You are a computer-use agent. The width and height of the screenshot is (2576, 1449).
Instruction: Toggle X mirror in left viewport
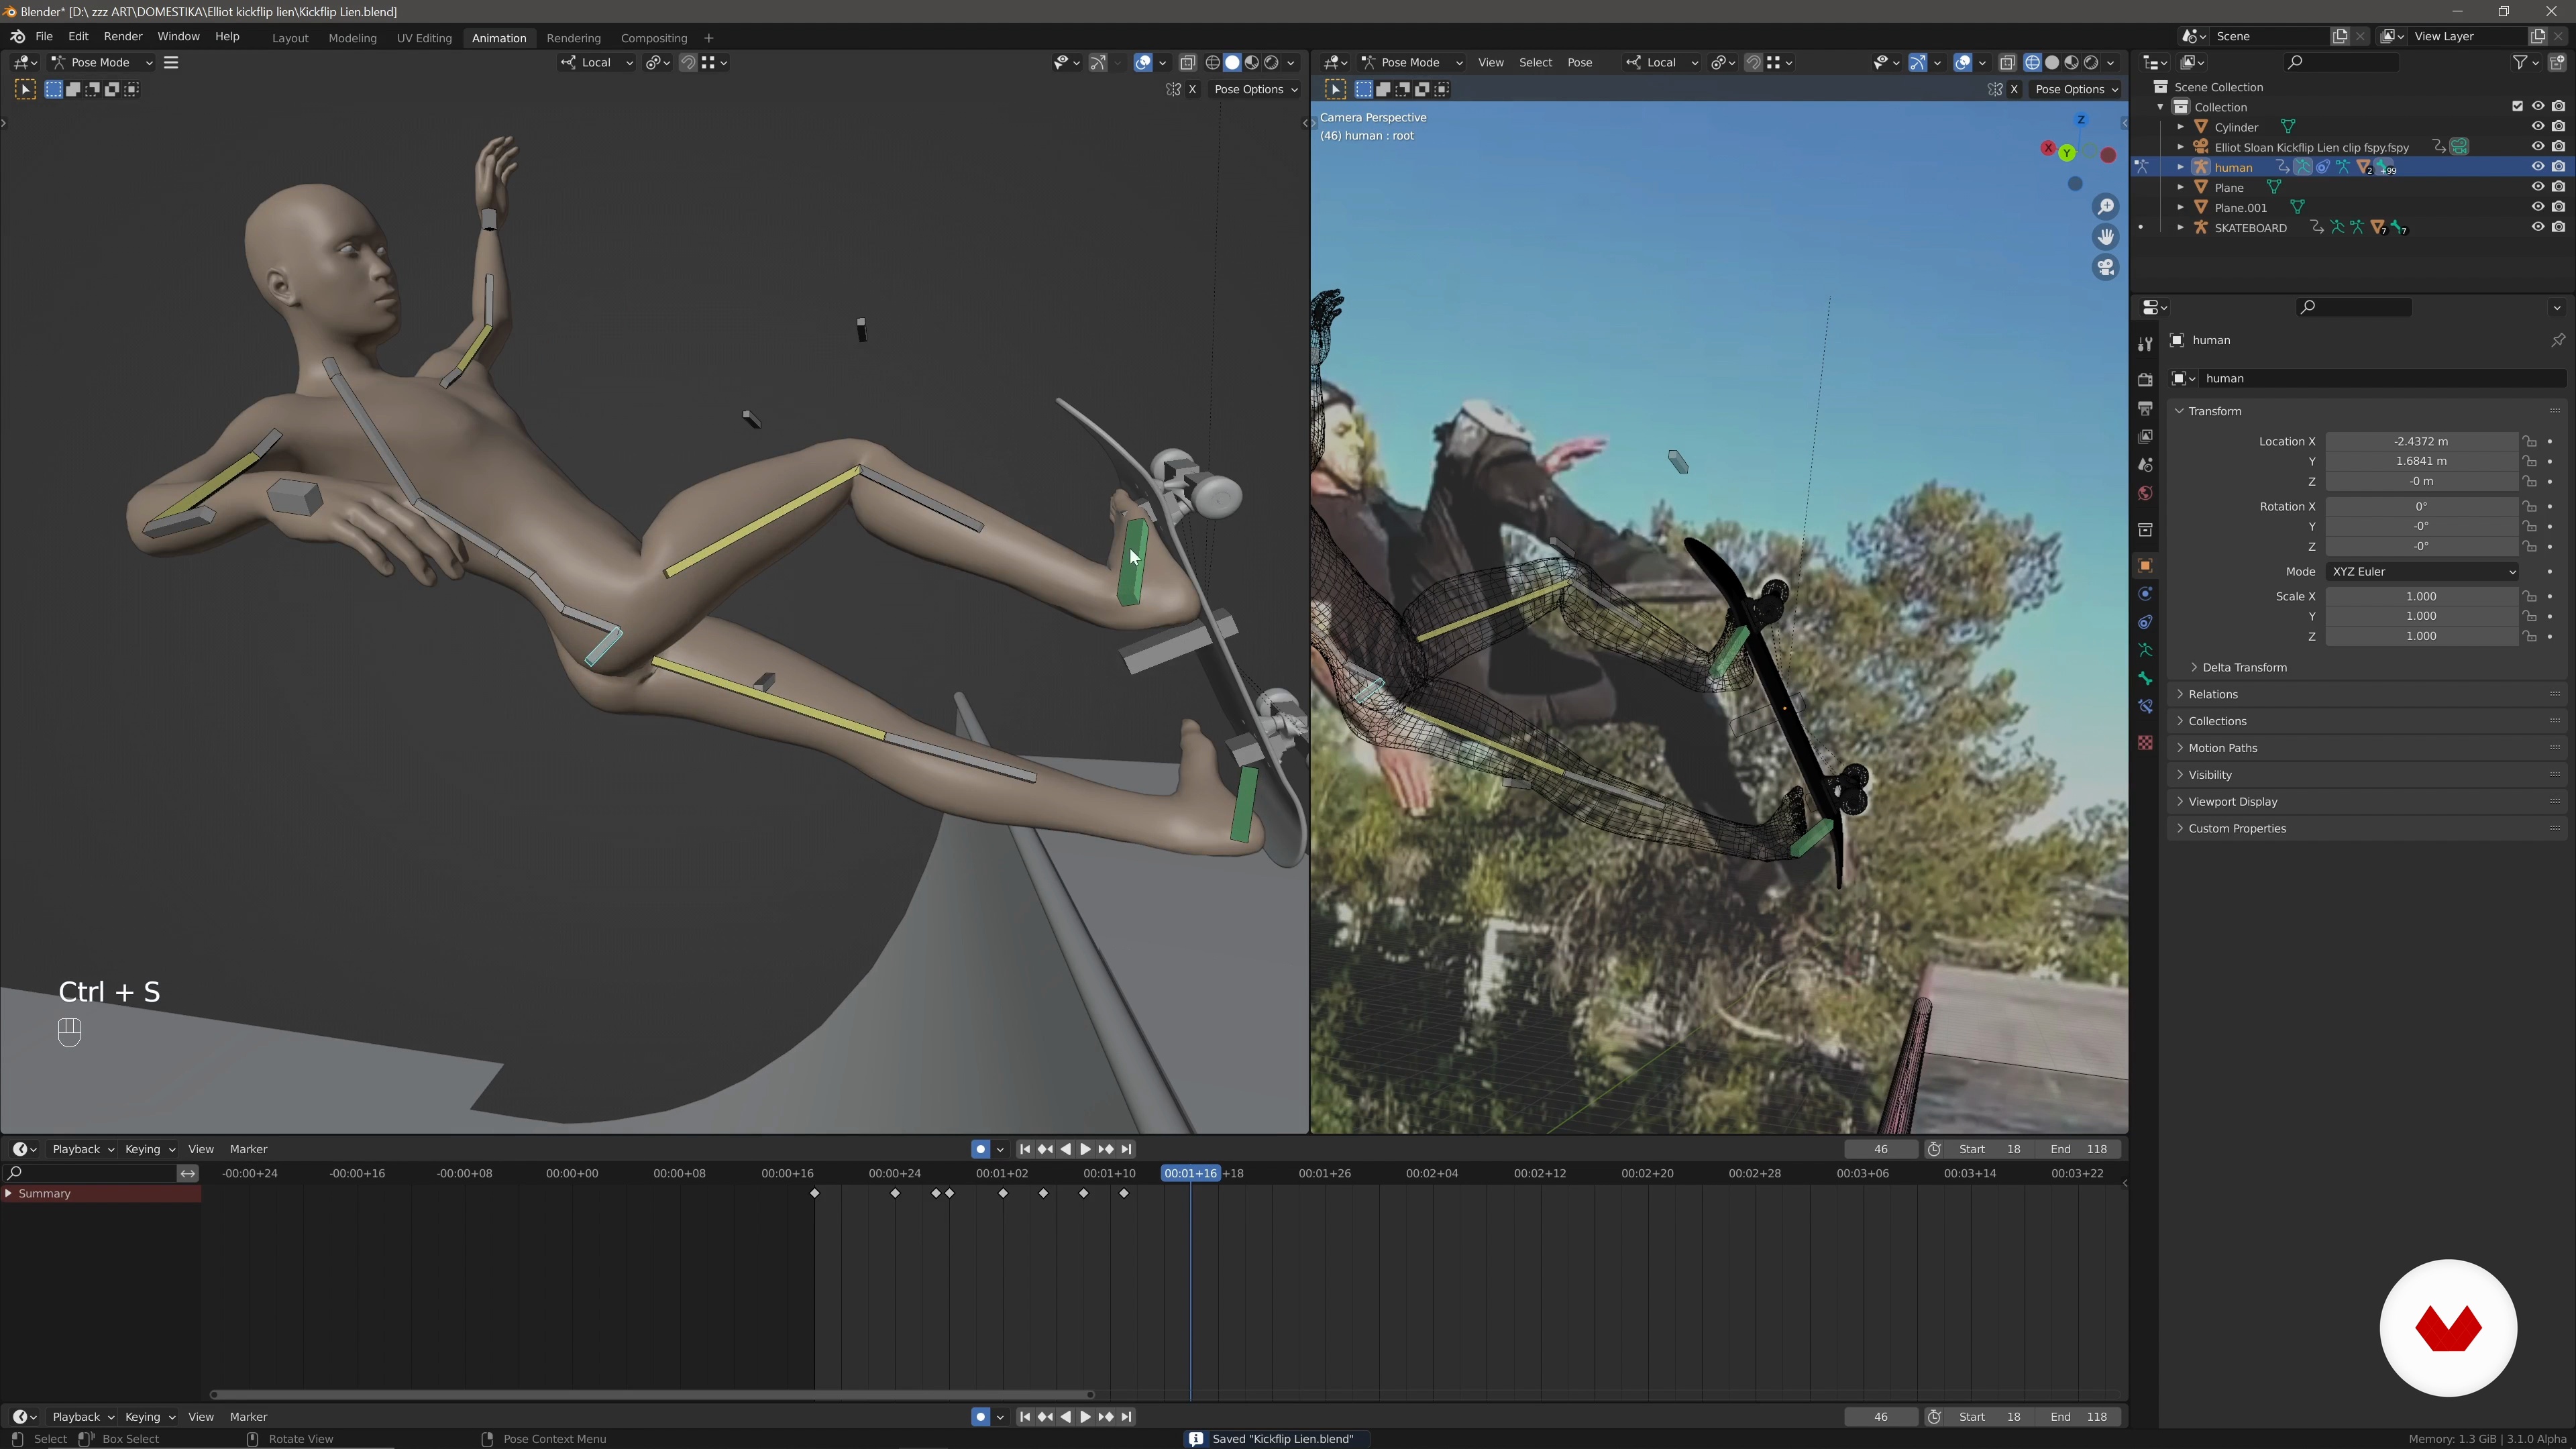pyautogui.click(x=1192, y=89)
